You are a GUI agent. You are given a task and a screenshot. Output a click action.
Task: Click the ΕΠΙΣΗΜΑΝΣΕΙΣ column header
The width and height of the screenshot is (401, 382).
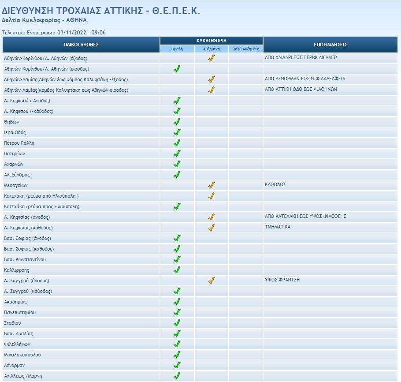point(330,45)
